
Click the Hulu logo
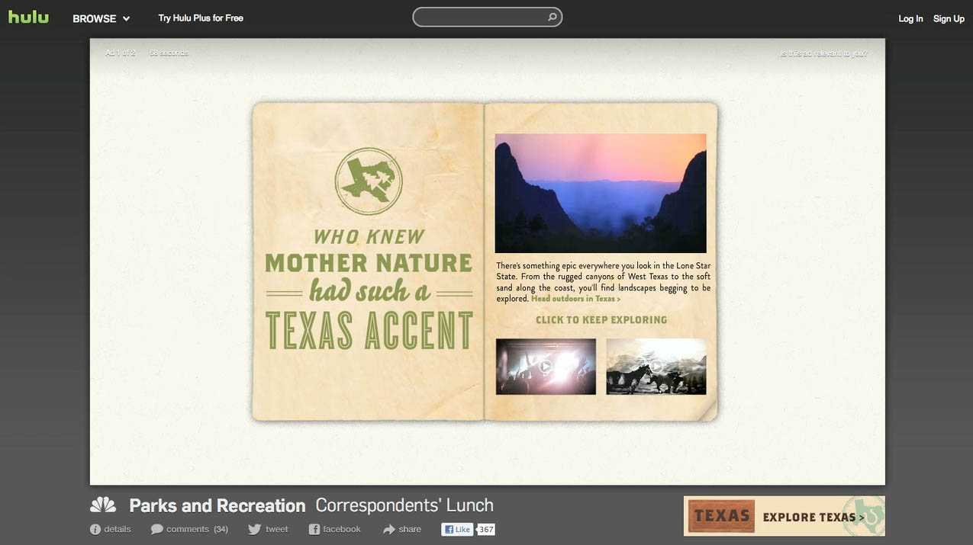click(x=28, y=17)
